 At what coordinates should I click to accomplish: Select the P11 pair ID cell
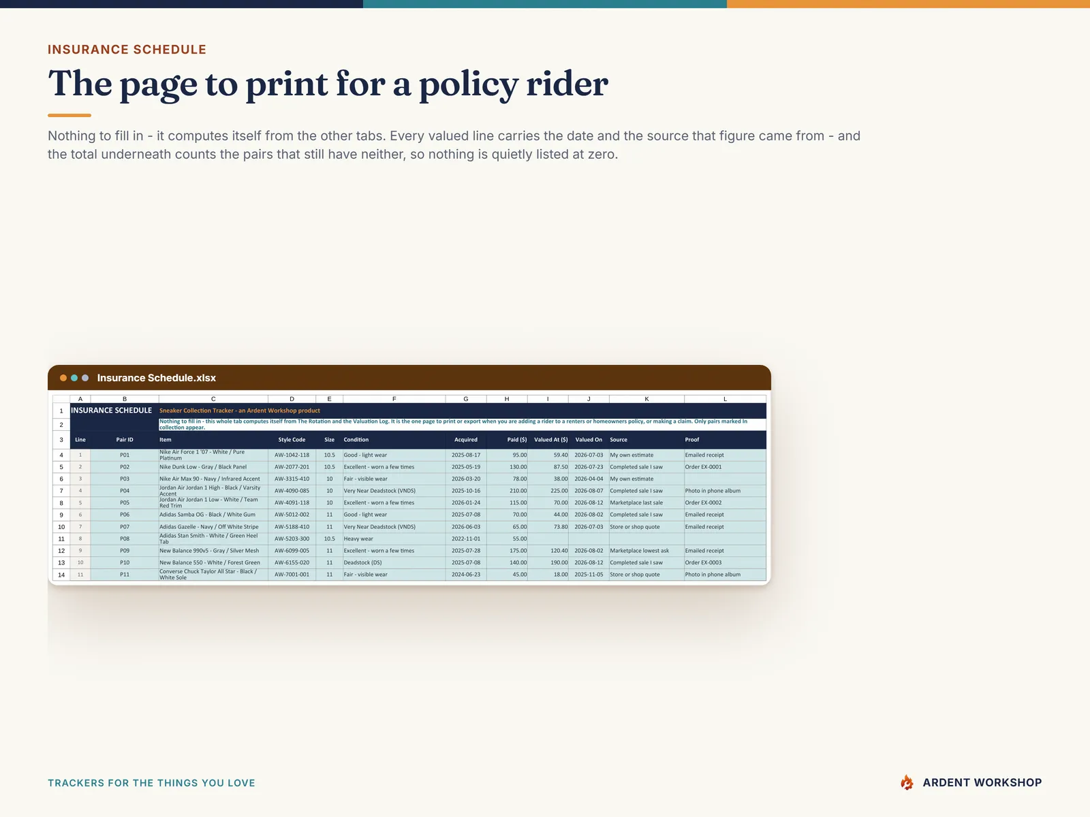125,575
